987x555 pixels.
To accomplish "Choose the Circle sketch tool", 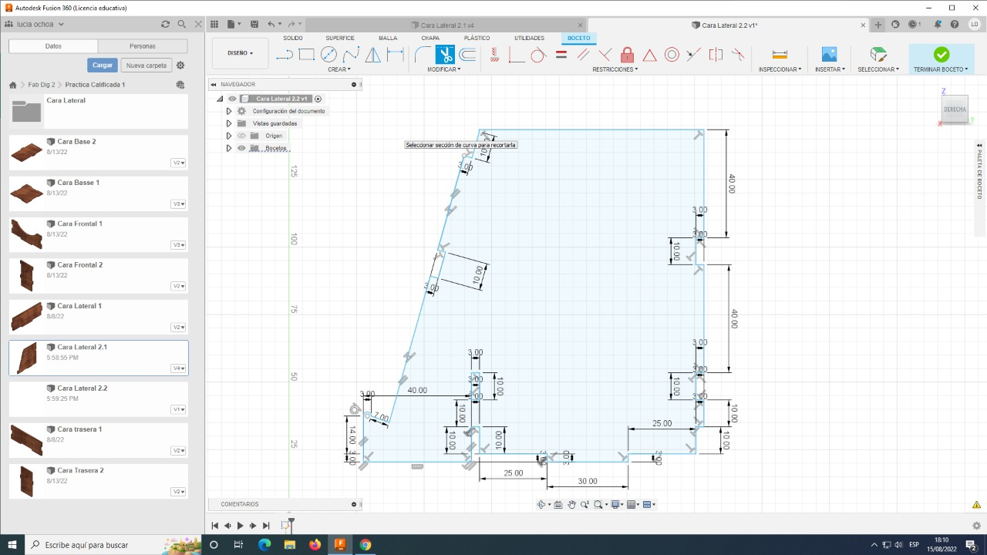I will coord(329,55).
